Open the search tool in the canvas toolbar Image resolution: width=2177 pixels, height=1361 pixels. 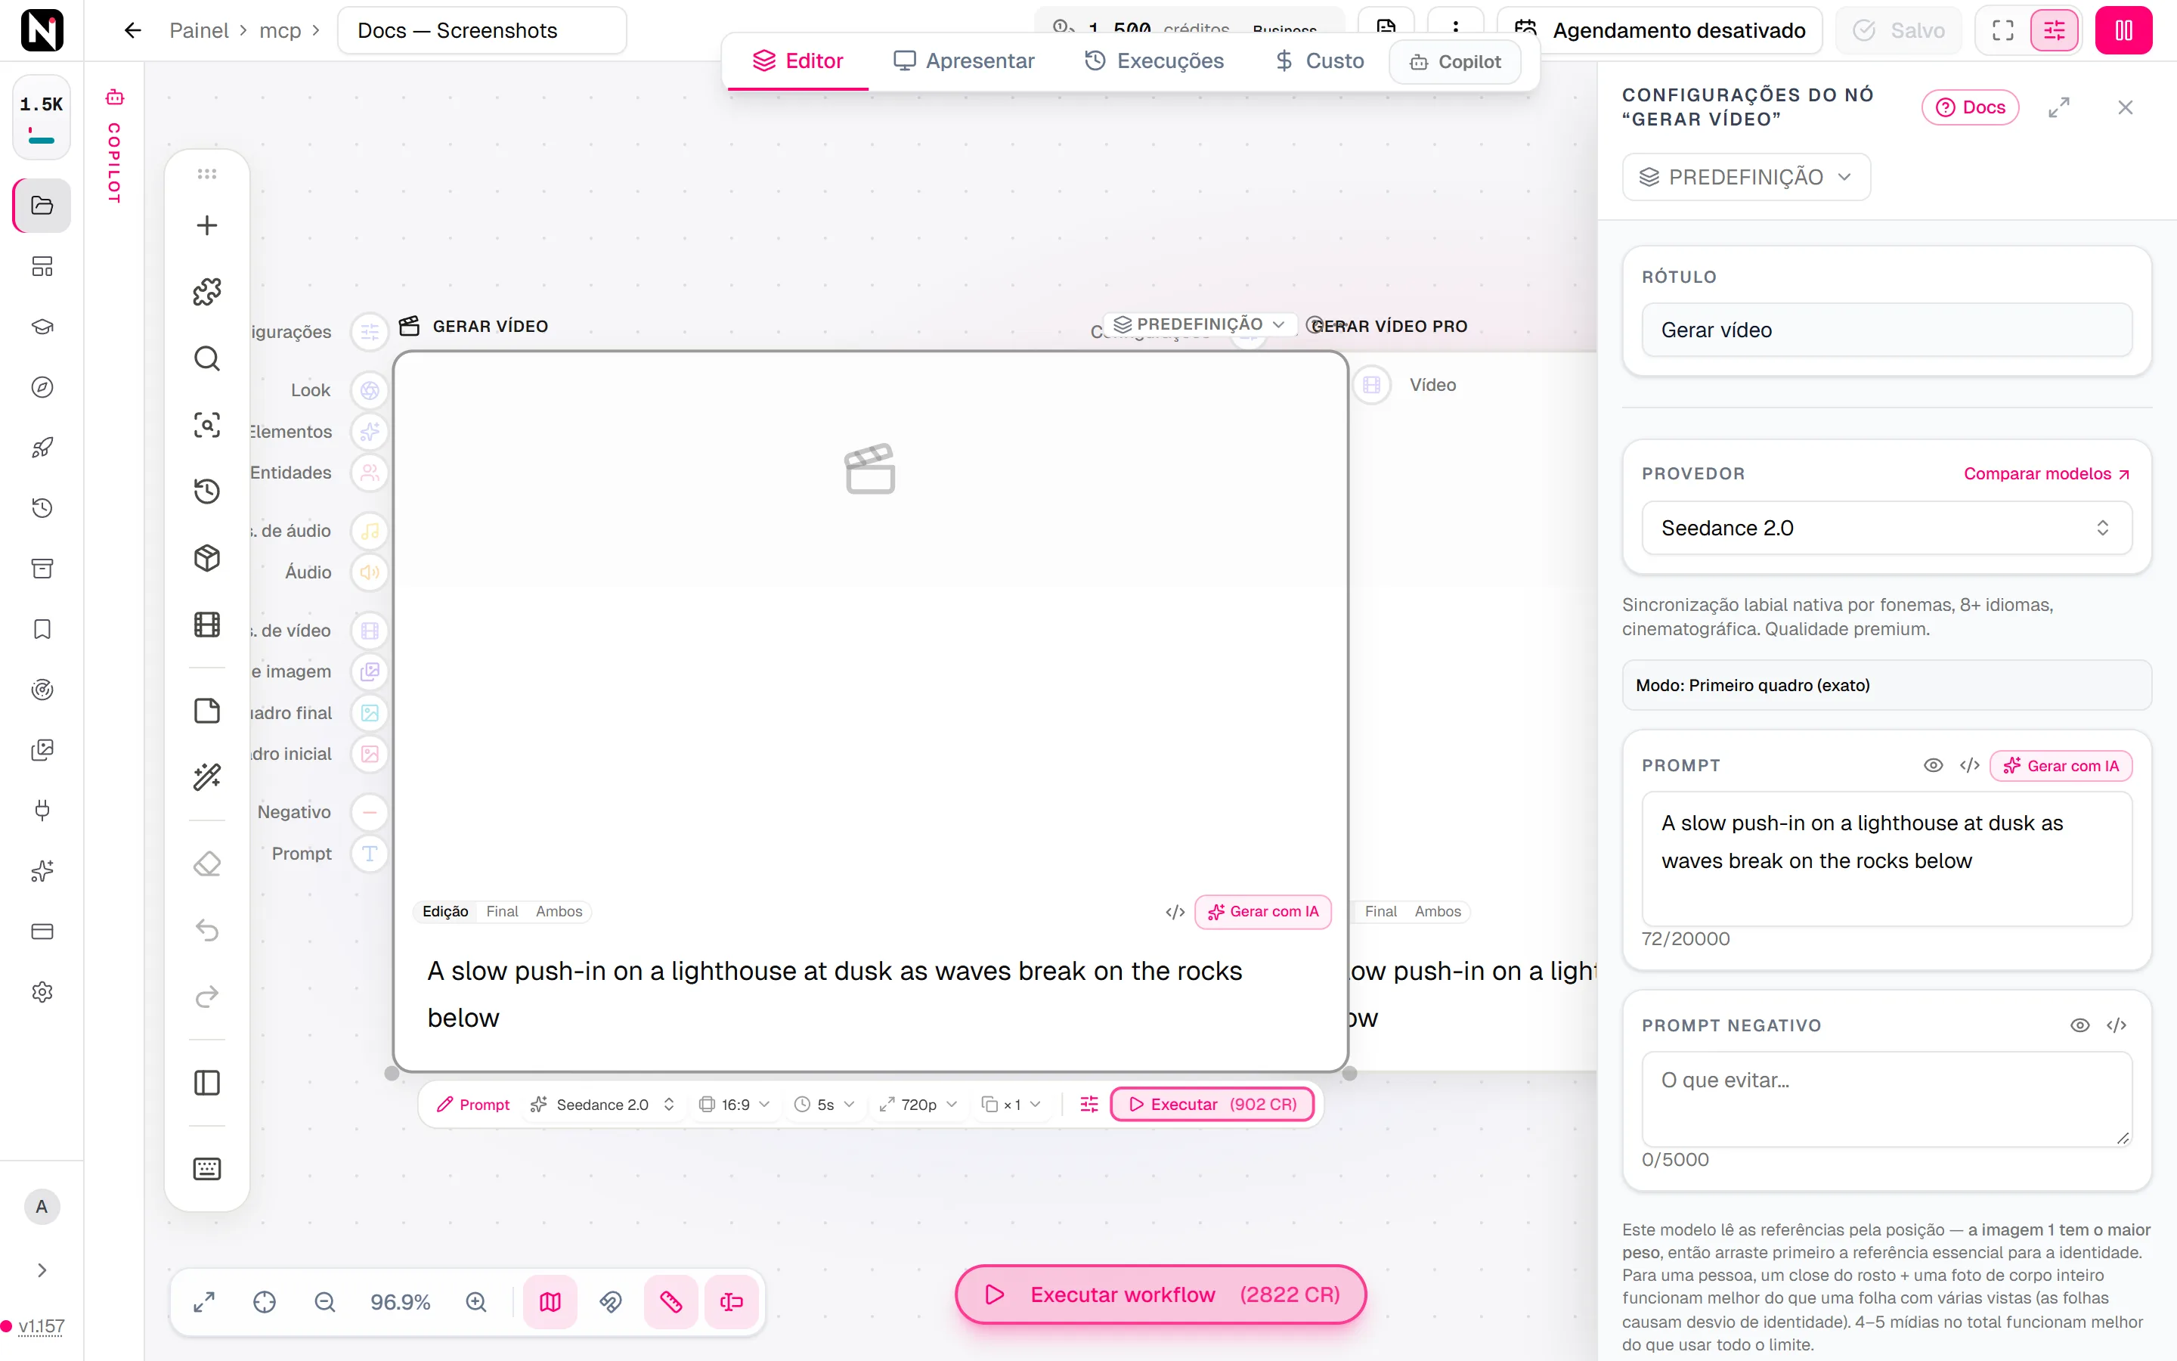tap(207, 358)
